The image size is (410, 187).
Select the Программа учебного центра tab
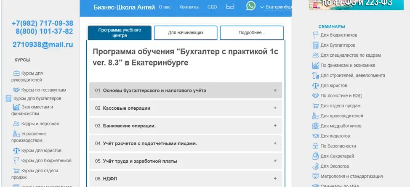[x=120, y=33]
